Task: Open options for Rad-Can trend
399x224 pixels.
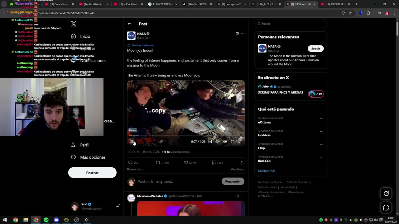Action: (x=321, y=157)
